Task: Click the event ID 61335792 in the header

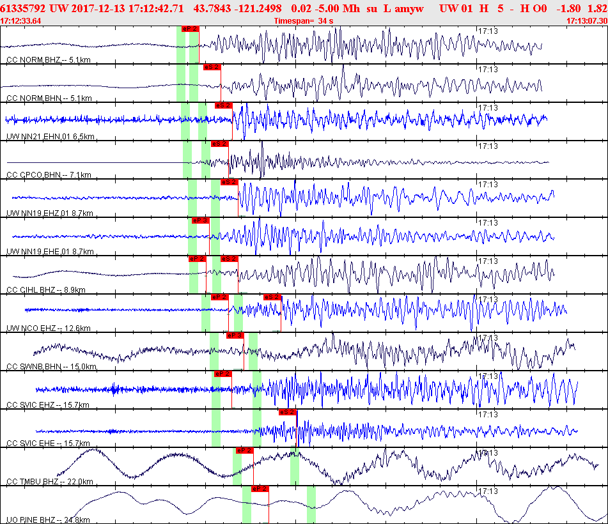Action: 23,8
